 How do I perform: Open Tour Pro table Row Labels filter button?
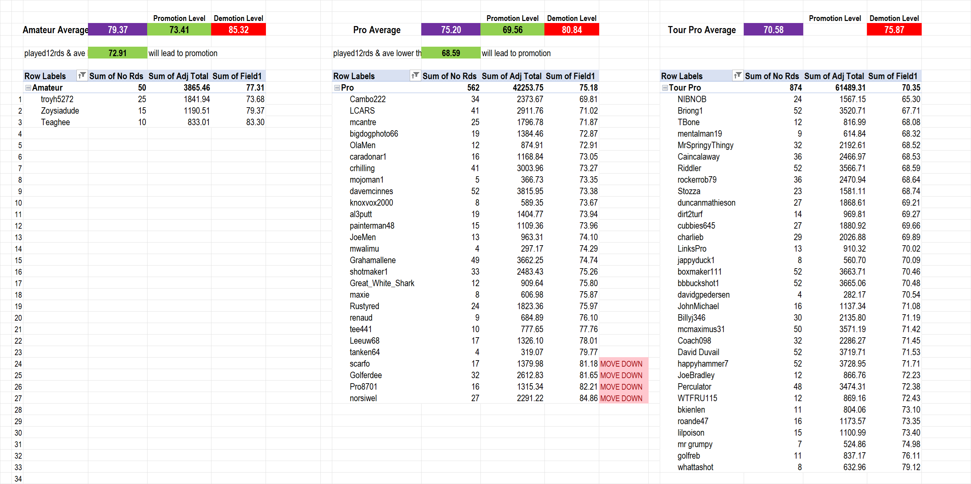point(737,76)
